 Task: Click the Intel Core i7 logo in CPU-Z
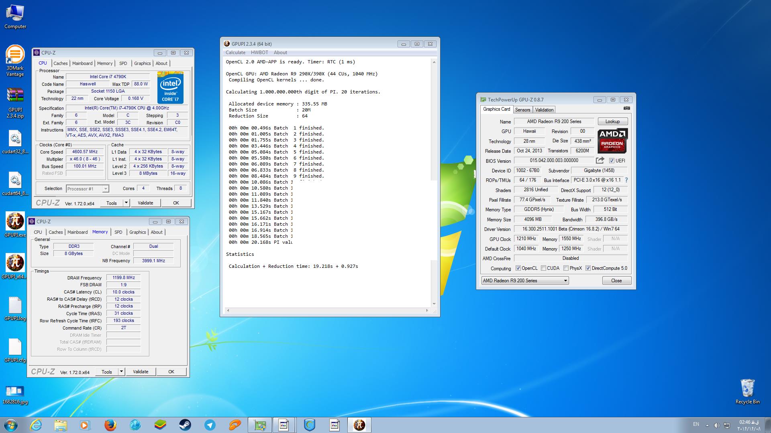click(170, 88)
